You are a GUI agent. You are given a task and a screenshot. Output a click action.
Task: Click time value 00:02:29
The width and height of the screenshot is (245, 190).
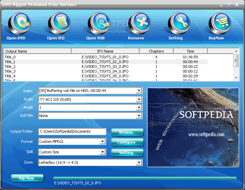click(x=190, y=76)
